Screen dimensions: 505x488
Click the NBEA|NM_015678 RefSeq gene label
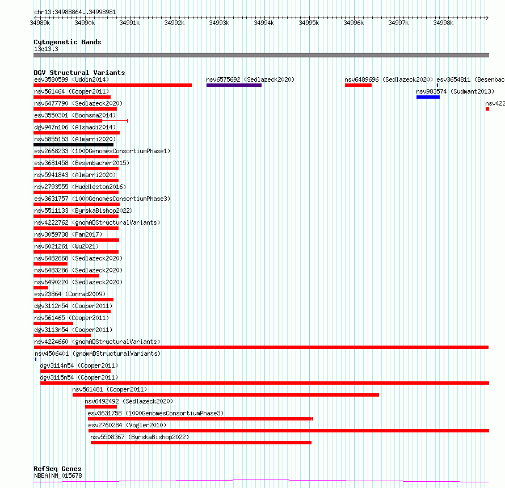[x=58, y=476]
